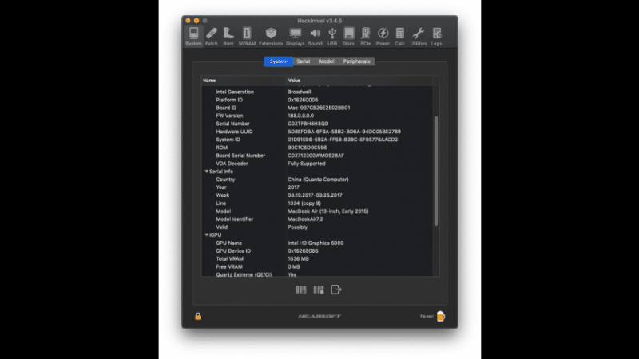Open the Boot section
This screenshot has width=639, height=359.
(x=228, y=37)
